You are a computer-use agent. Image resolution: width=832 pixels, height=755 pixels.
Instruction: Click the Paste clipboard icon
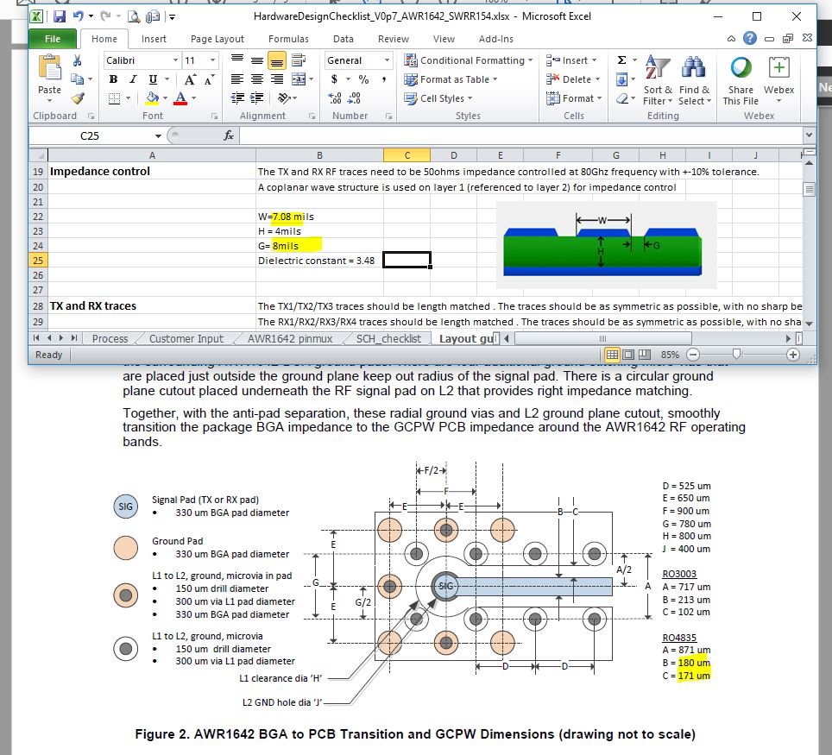(x=50, y=68)
